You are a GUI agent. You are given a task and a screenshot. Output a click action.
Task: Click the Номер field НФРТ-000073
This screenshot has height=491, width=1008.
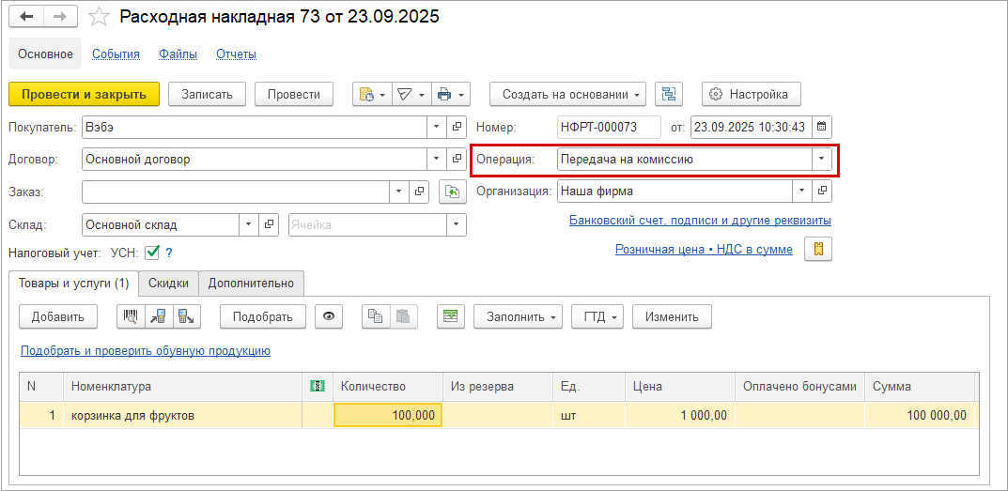(609, 128)
